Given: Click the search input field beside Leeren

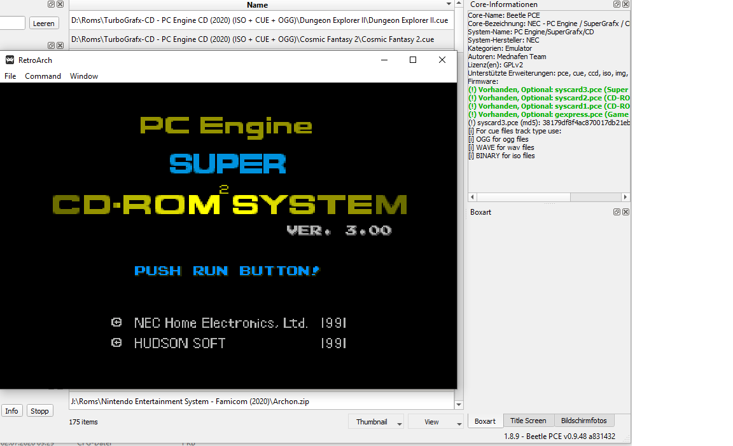Looking at the screenshot, I should point(12,23).
